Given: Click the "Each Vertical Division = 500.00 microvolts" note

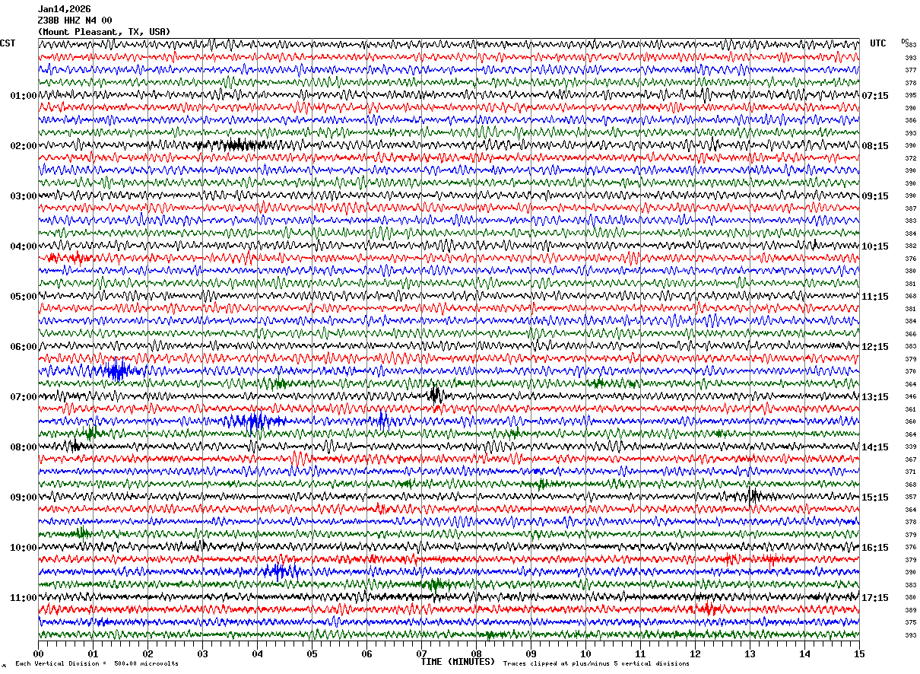Looking at the screenshot, I should point(97,664).
